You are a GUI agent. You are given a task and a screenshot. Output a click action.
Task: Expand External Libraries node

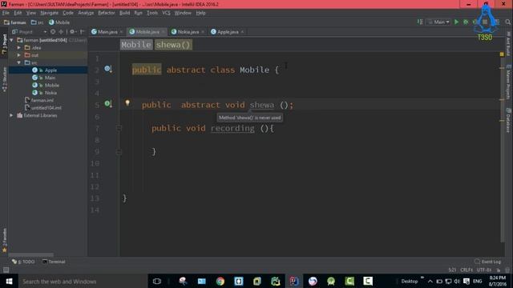click(12, 115)
